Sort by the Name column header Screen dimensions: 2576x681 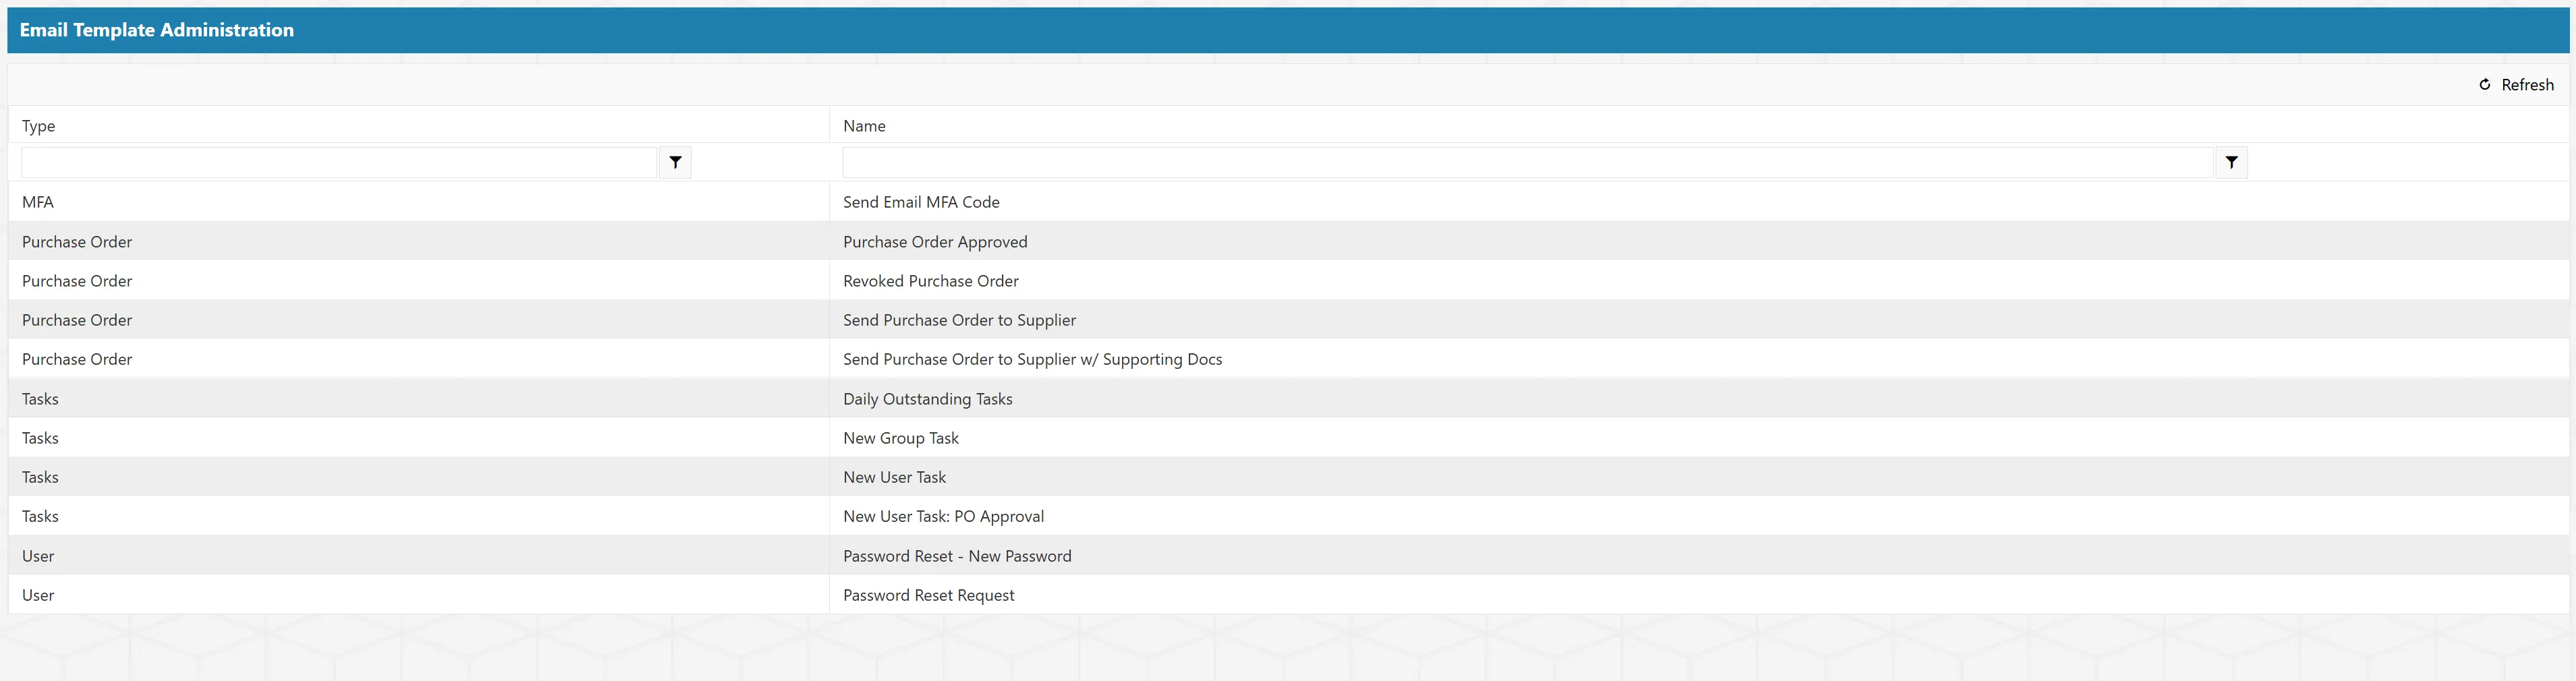pyautogui.click(x=864, y=126)
